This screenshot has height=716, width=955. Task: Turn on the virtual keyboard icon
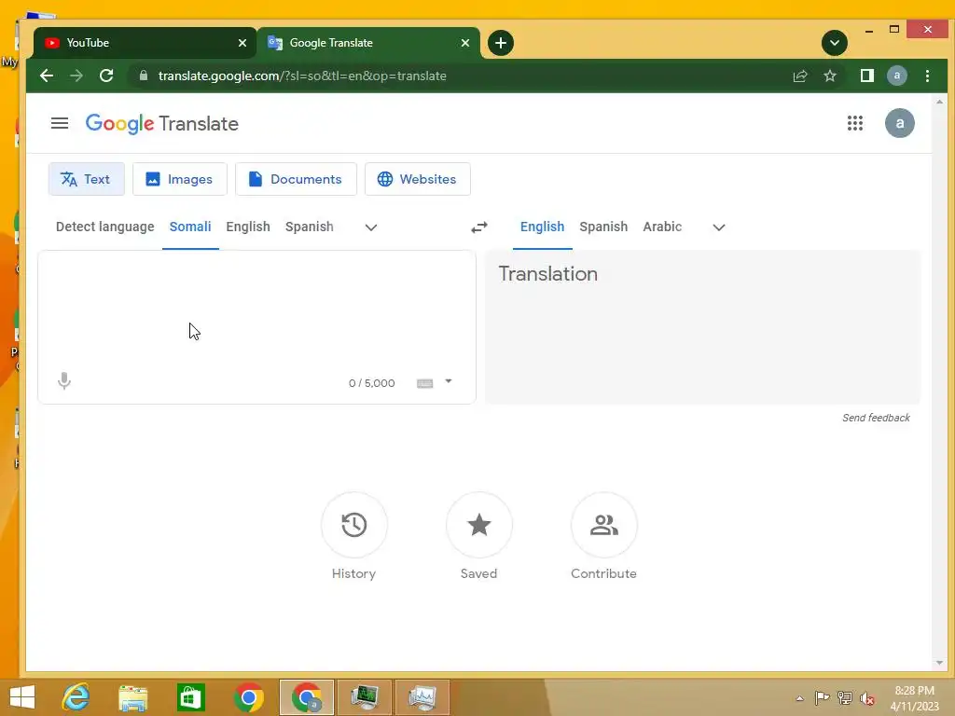click(x=424, y=383)
